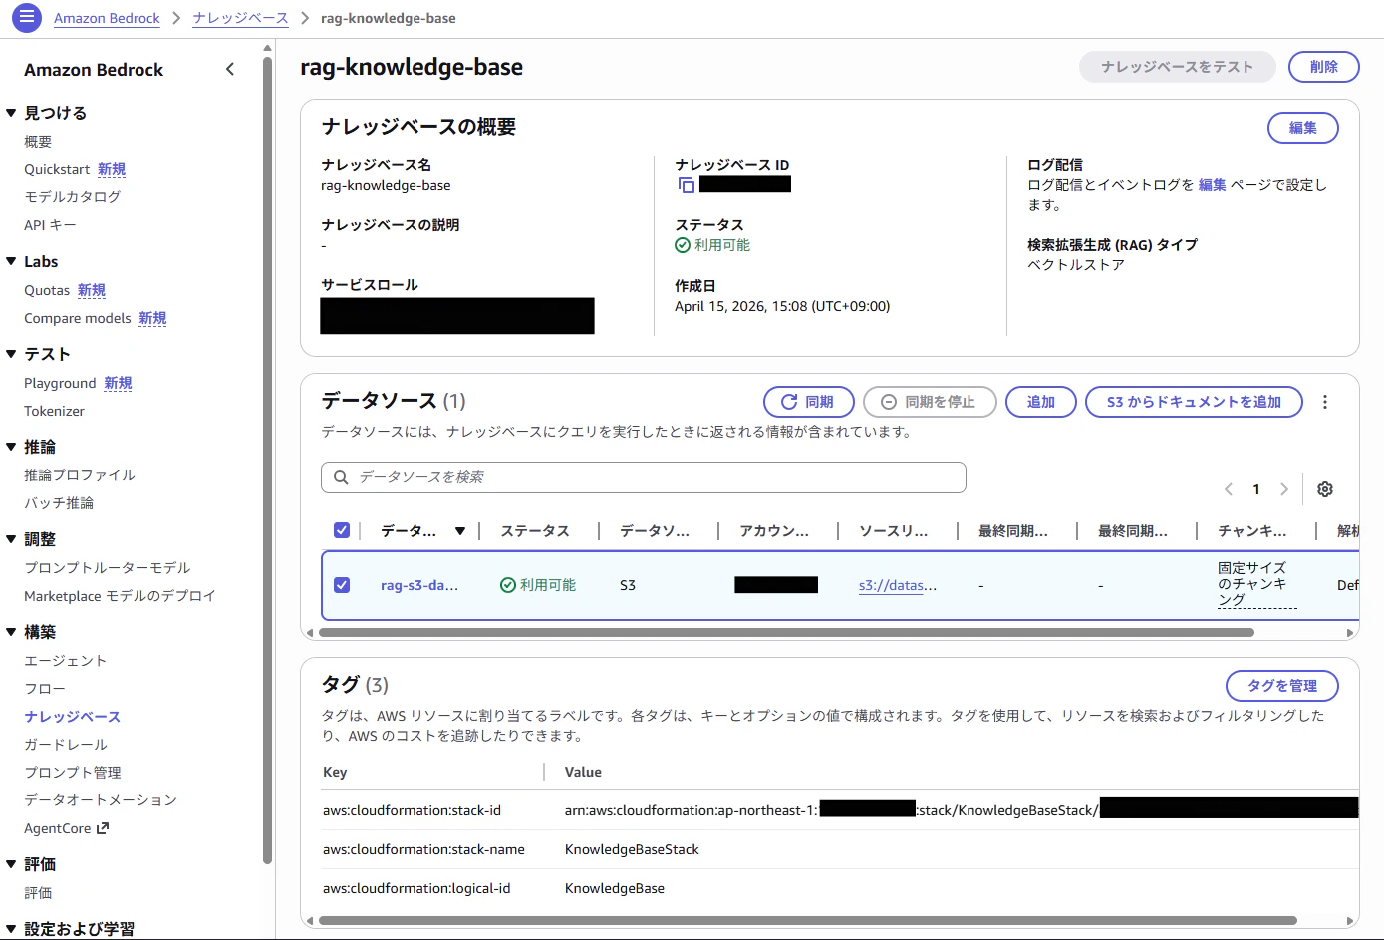This screenshot has height=940, width=1384.
Task: Open エージェント page
Action: tap(65, 661)
